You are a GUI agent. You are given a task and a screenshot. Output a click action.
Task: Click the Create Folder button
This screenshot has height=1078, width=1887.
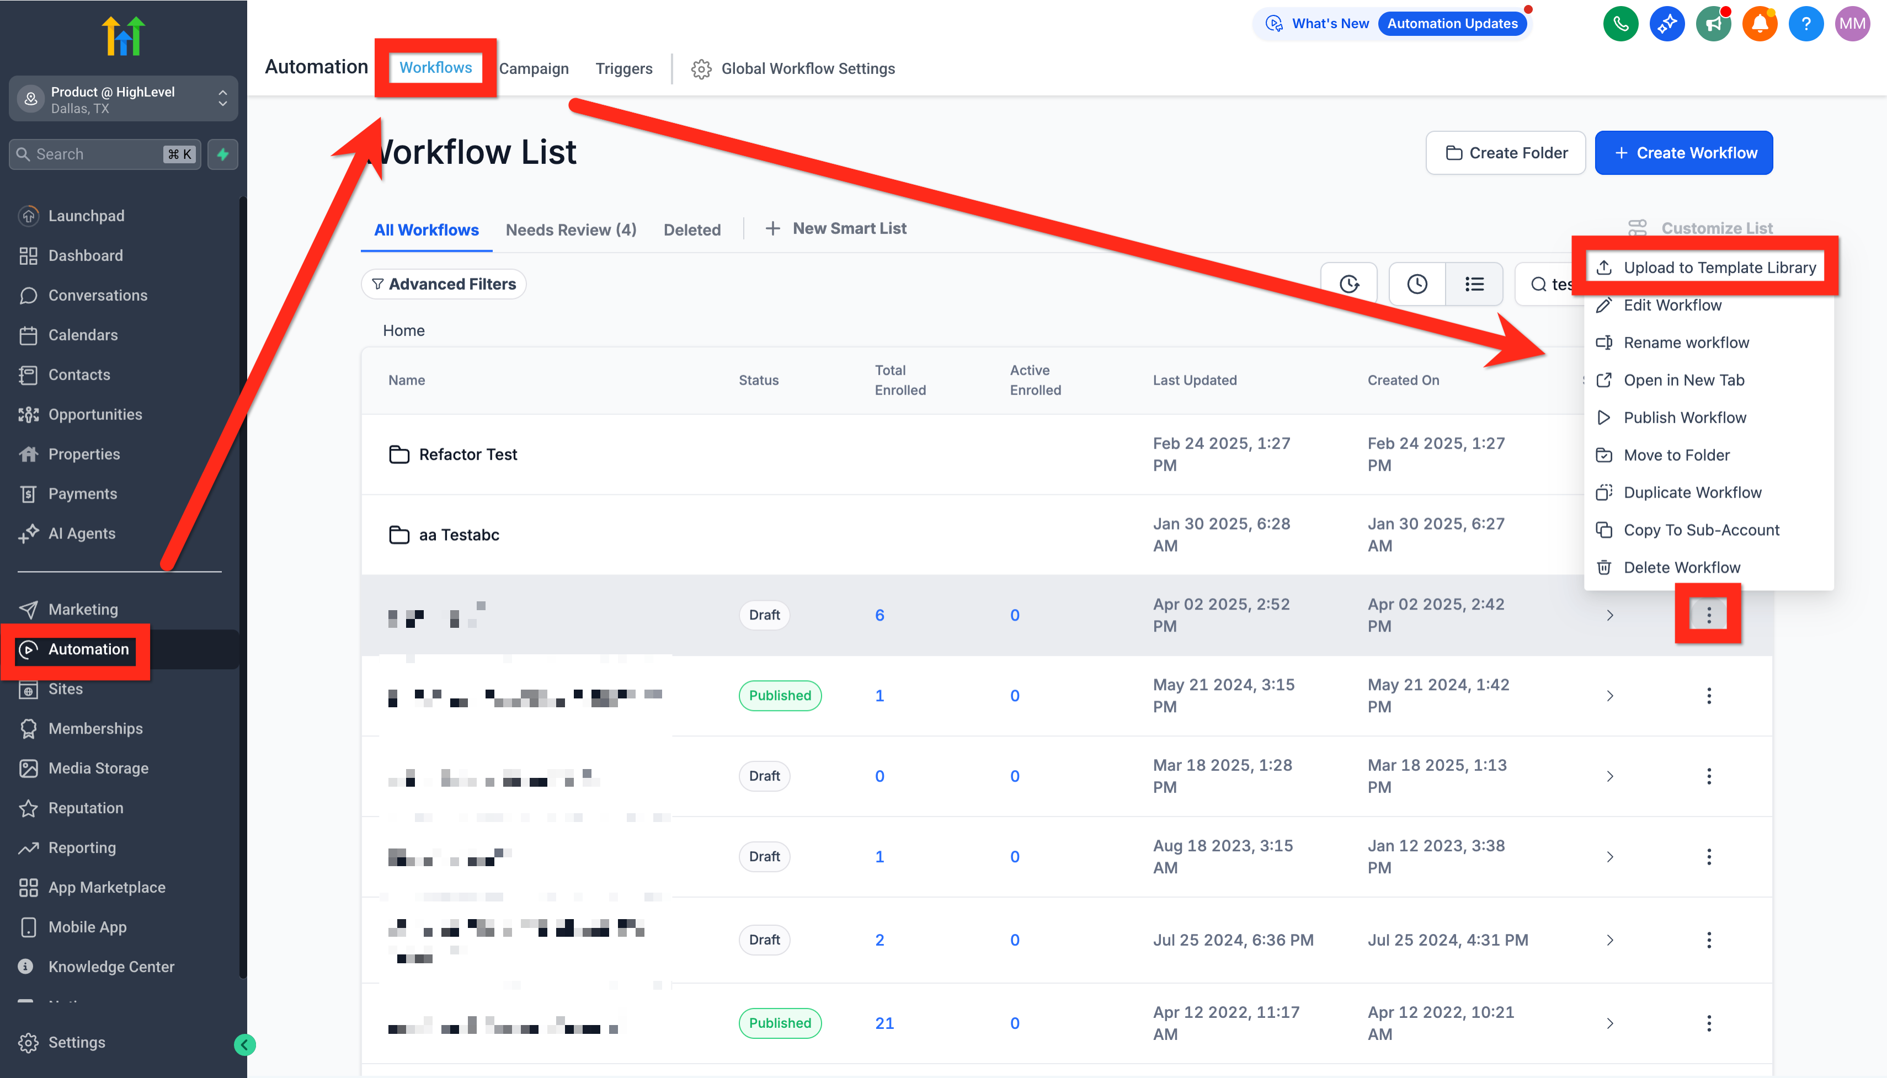(x=1506, y=153)
